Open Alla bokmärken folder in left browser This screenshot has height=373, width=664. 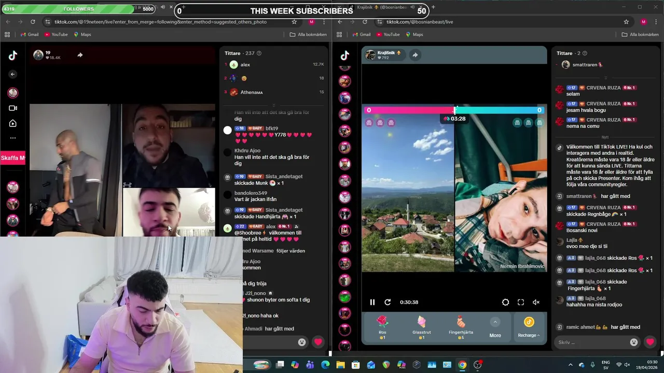click(308, 34)
